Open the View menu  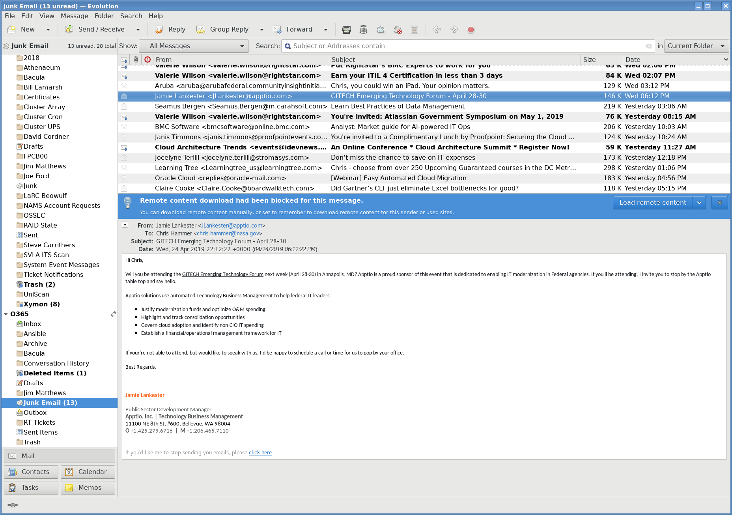click(x=47, y=16)
